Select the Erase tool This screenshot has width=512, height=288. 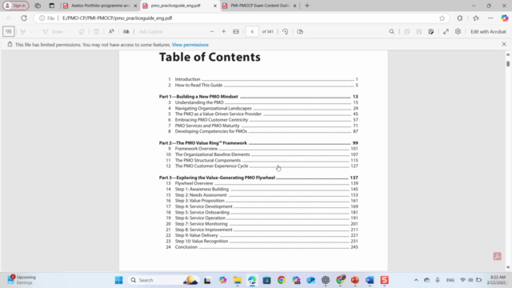point(82,32)
